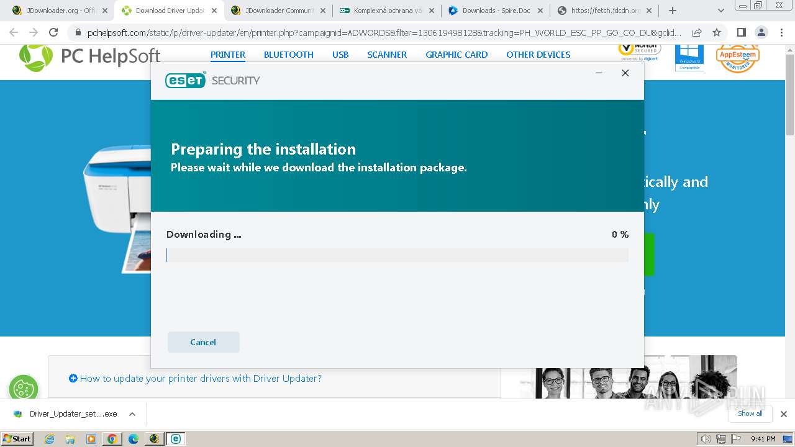Minimize the ESET Security installer window
795x447 pixels.
(599, 73)
